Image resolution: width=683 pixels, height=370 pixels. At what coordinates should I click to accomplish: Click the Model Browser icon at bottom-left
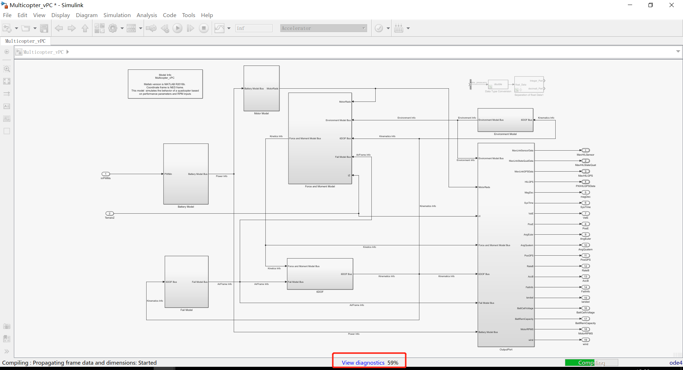coord(7,339)
